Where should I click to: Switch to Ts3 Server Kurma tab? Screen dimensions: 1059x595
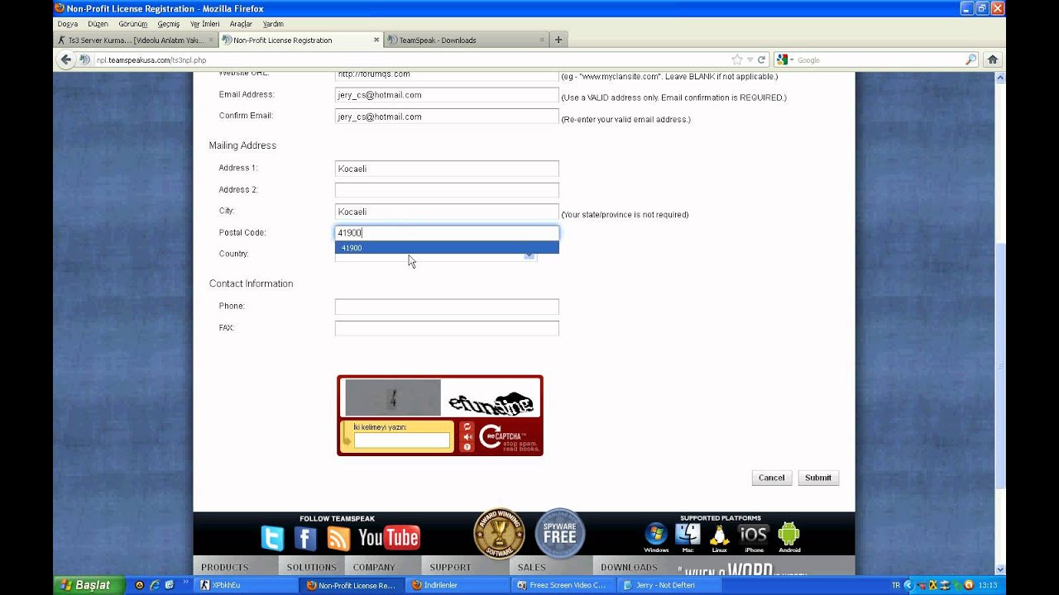[x=137, y=40]
